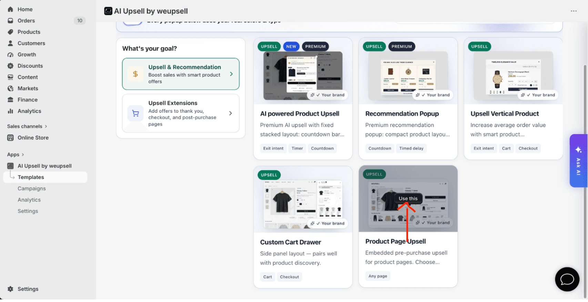The image size is (588, 302).
Task: Click the Online Store icon
Action: (10, 138)
